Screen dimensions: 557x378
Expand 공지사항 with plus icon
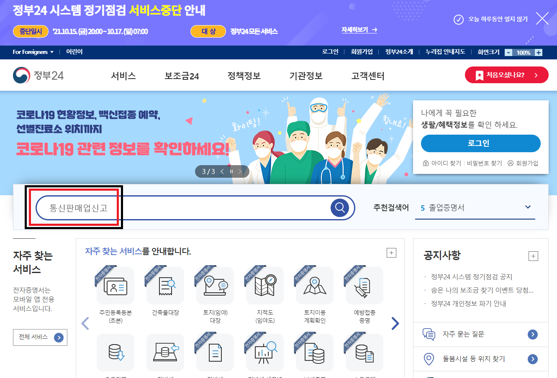point(533,256)
